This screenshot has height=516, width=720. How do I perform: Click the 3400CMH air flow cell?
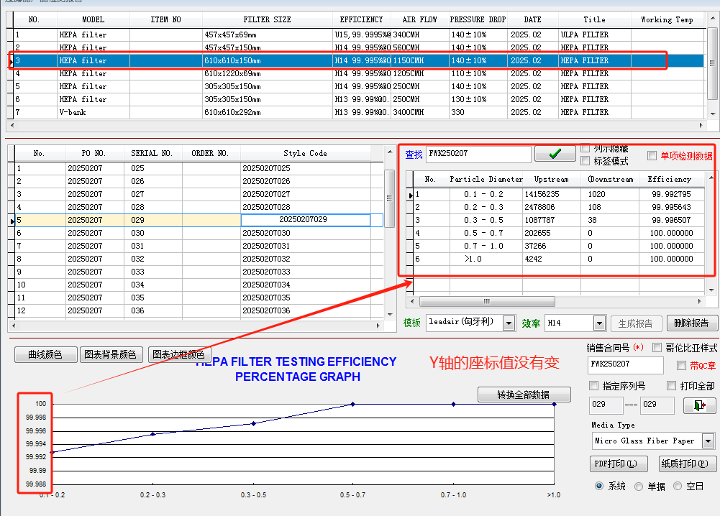point(419,112)
